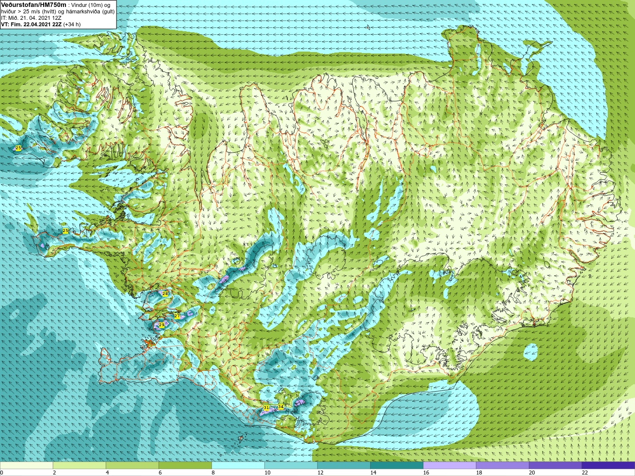The image size is (635, 476).
Task: Click the scale number 18 under the legend
Action: [x=479, y=473]
